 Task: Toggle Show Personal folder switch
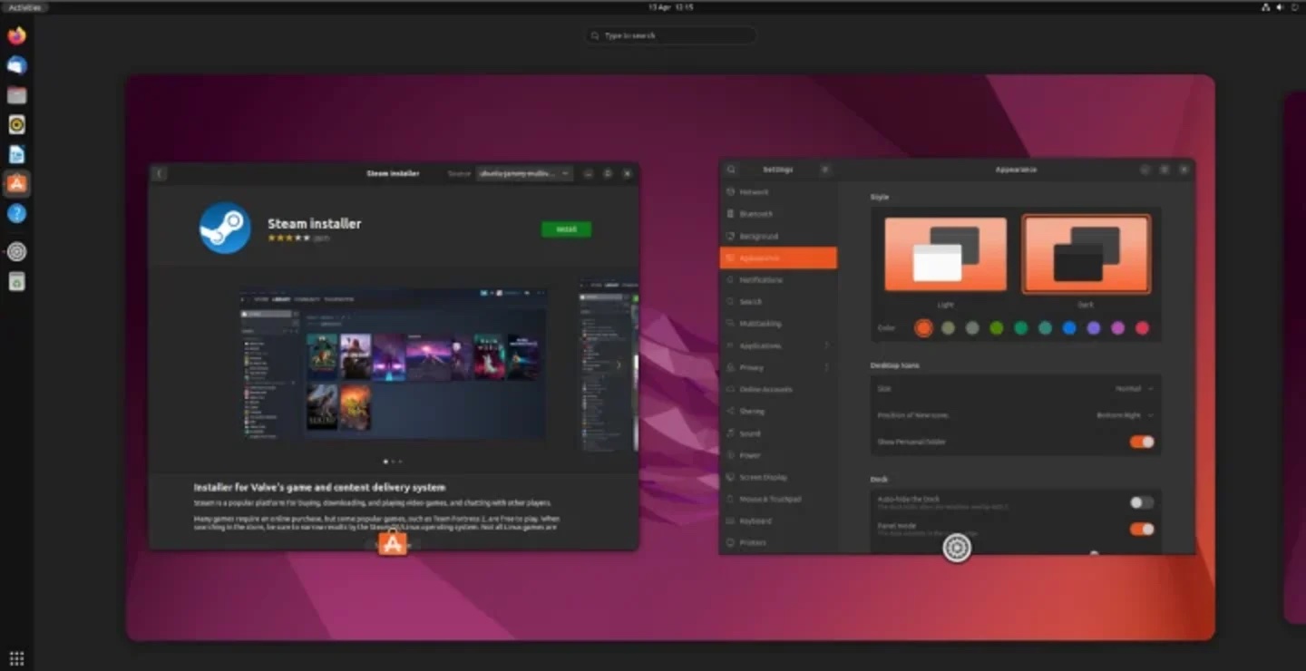1142,442
